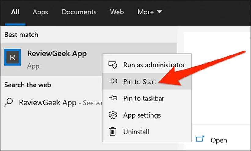Select Uninstall in the context menu
Viewport: 251px width, 151px height.
tap(136, 132)
